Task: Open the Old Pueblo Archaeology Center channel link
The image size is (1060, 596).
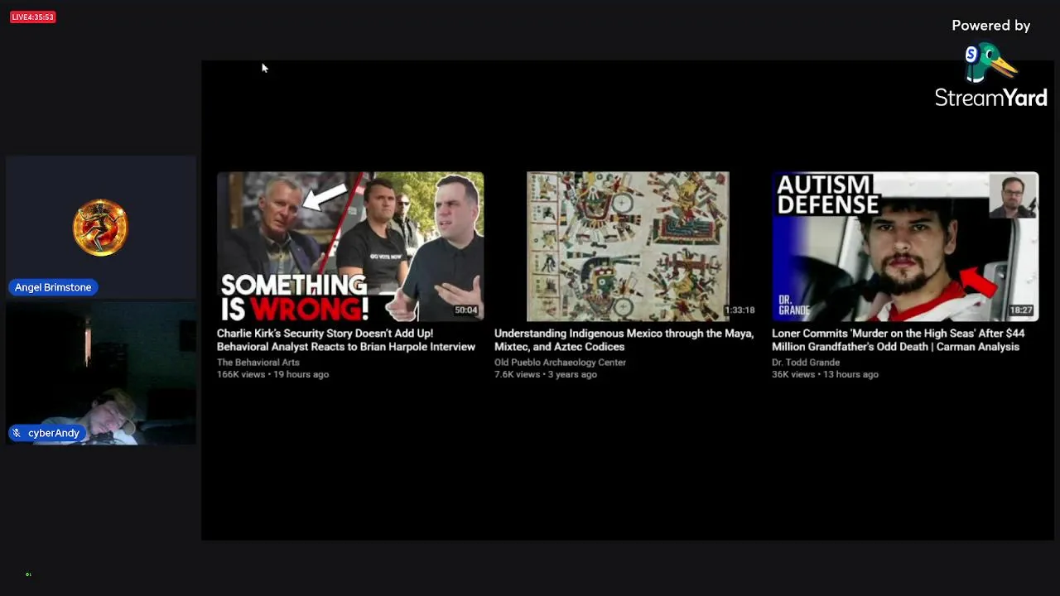Action: tap(560, 363)
